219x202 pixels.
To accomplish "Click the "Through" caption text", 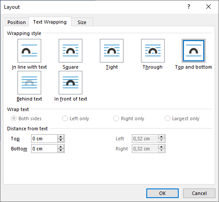I will coord(152,67).
